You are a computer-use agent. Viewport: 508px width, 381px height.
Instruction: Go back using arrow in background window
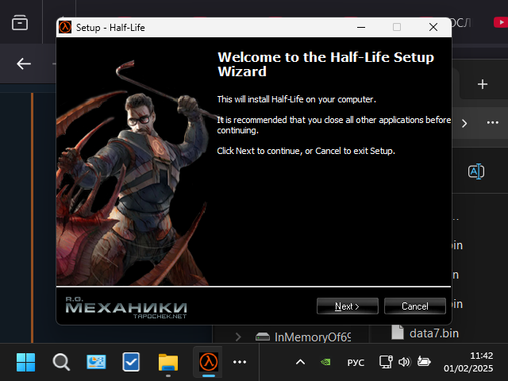pyautogui.click(x=24, y=63)
